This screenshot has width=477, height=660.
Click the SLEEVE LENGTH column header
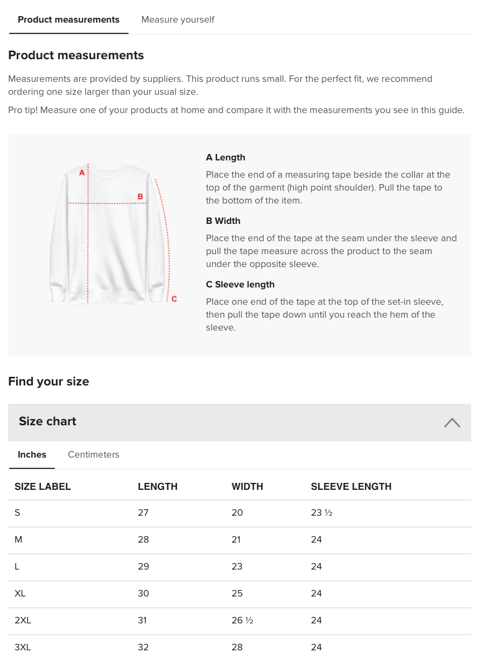[x=351, y=487]
